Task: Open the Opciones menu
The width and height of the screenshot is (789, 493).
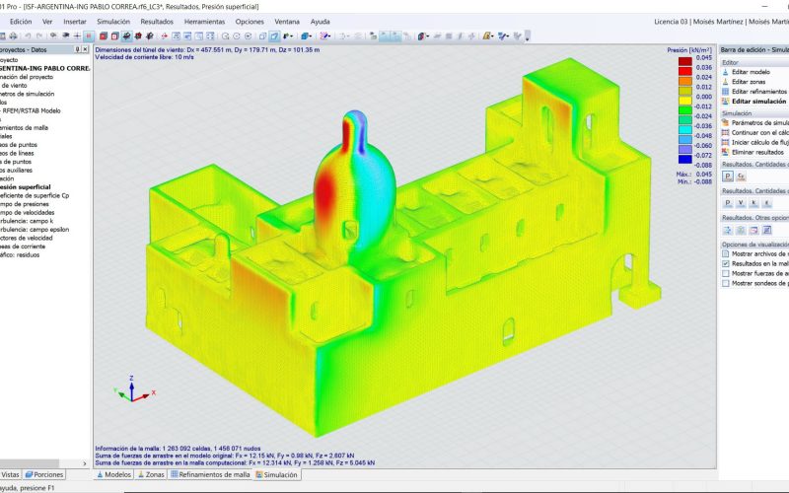Action: click(250, 22)
